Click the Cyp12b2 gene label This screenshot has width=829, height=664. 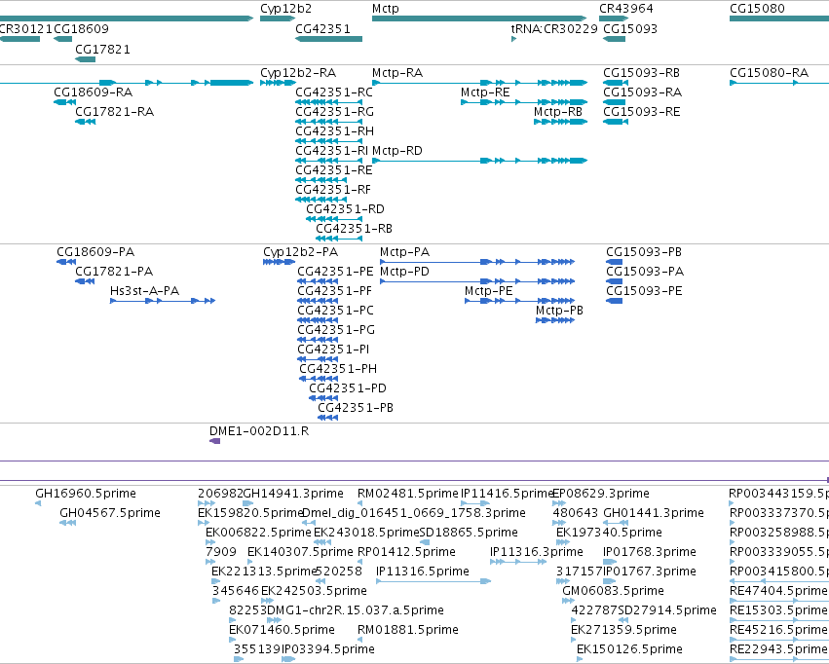[285, 9]
